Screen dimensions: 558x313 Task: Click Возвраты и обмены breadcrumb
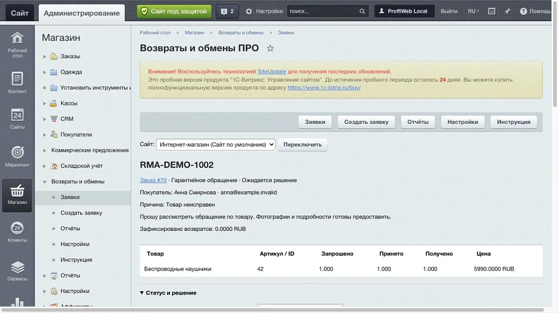pos(241,33)
